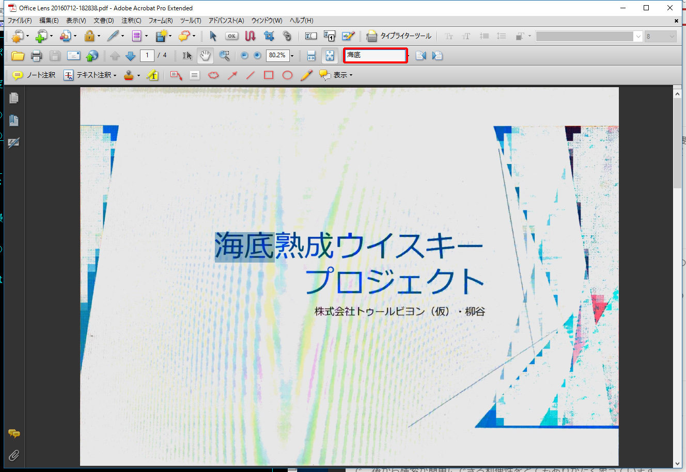Expand the Stamp tool dropdown arrow
This screenshot has height=472, width=686.
coord(138,76)
